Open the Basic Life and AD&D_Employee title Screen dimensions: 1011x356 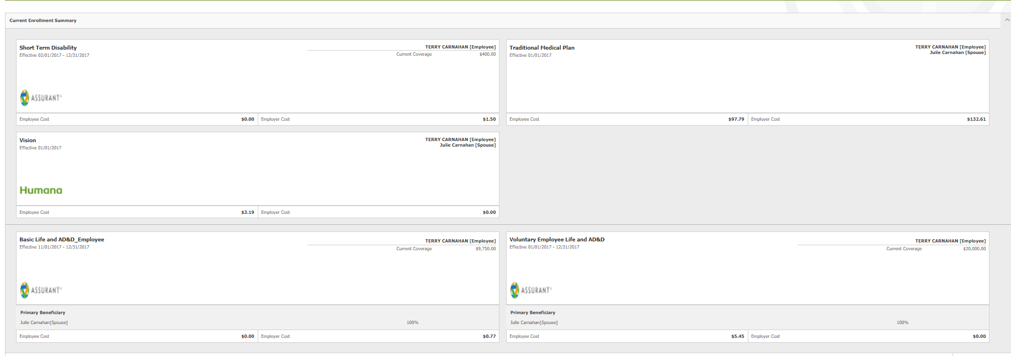(x=62, y=240)
